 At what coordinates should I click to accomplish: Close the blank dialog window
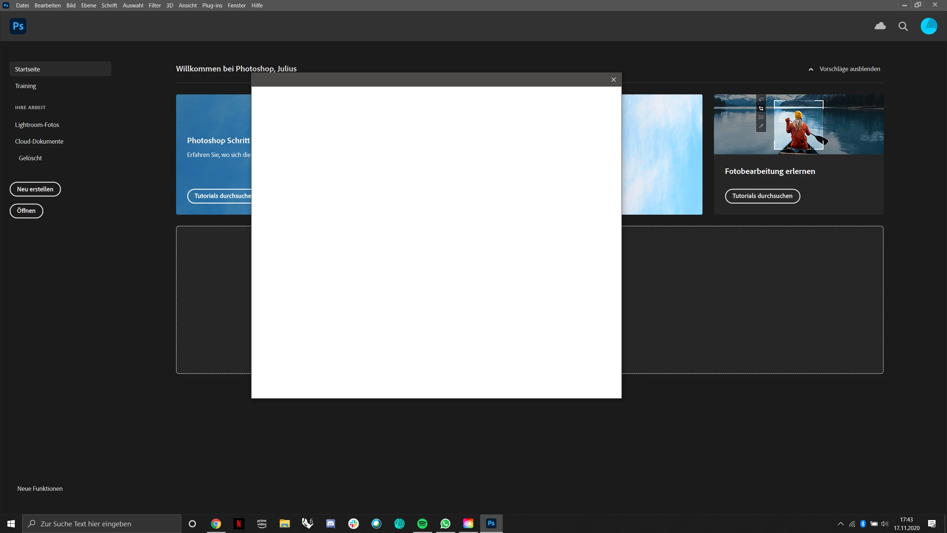tap(614, 80)
